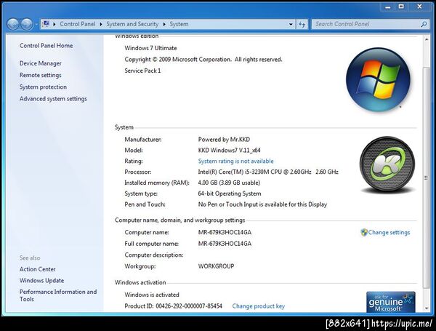Expand the arrow before Control Panel breadcrumb

click(x=54, y=24)
